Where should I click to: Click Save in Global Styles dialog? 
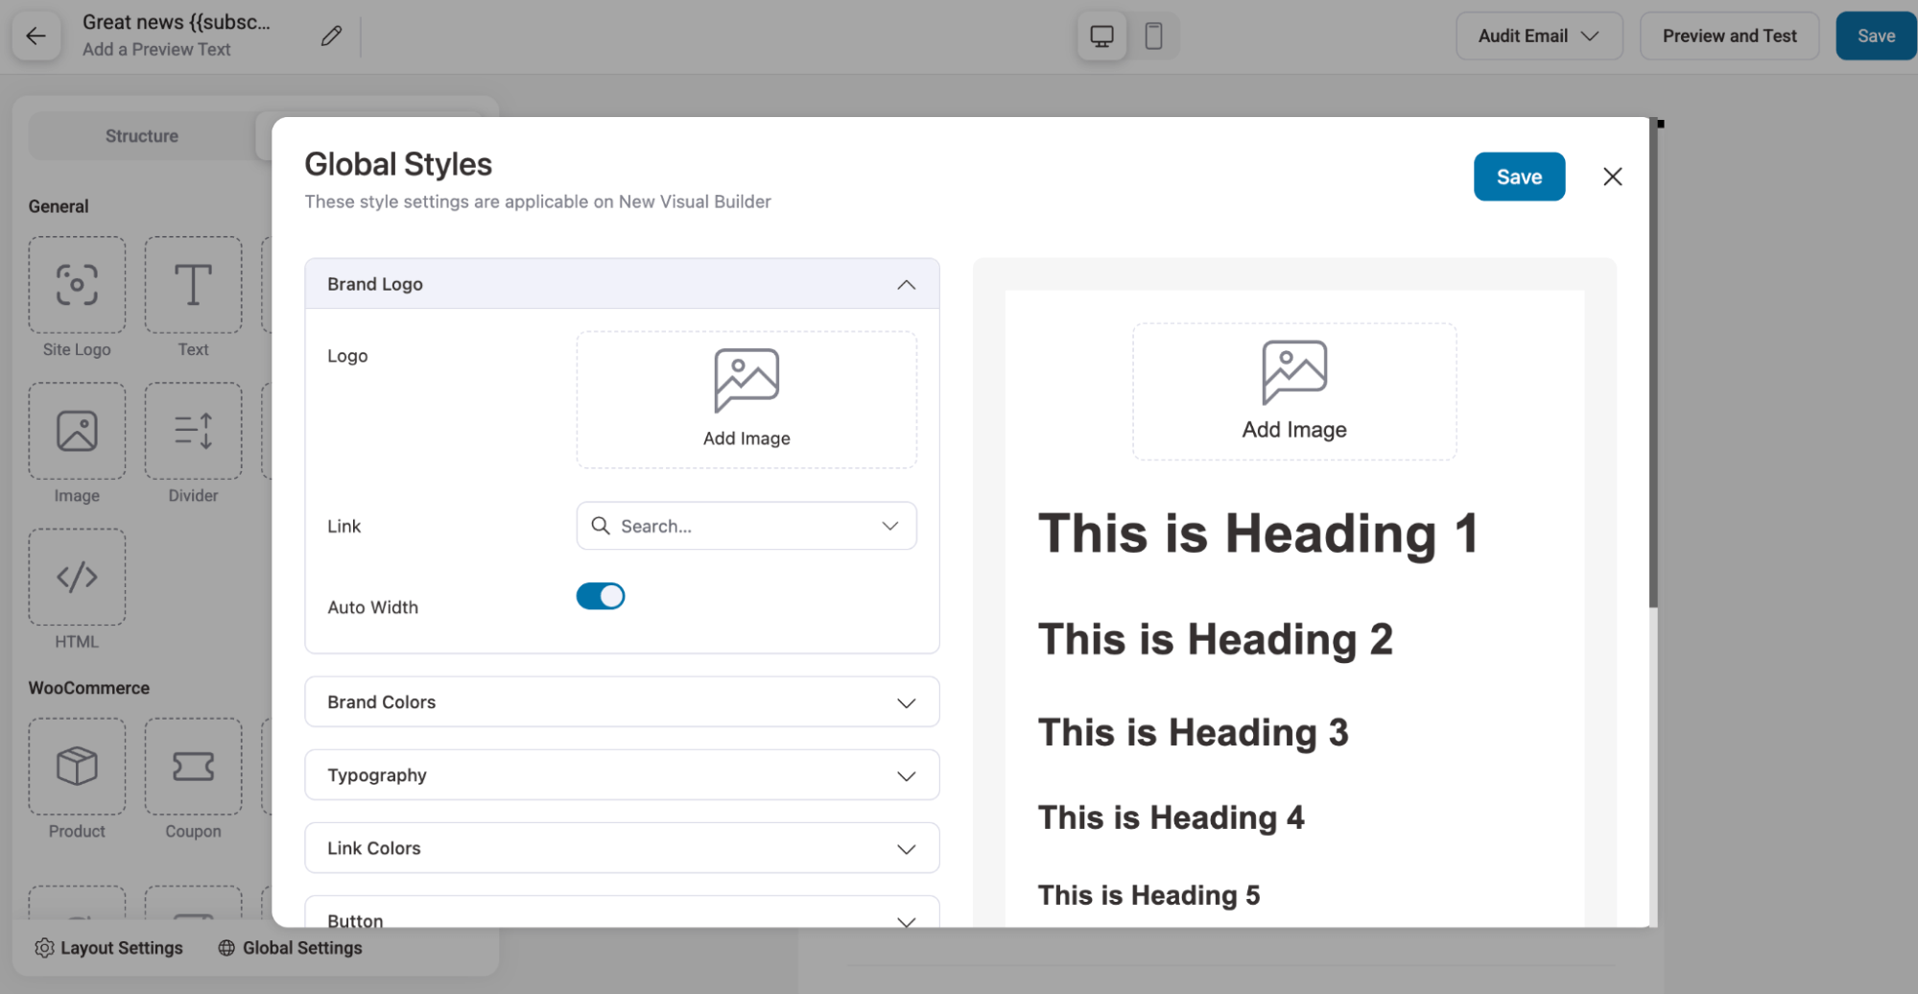tap(1518, 177)
